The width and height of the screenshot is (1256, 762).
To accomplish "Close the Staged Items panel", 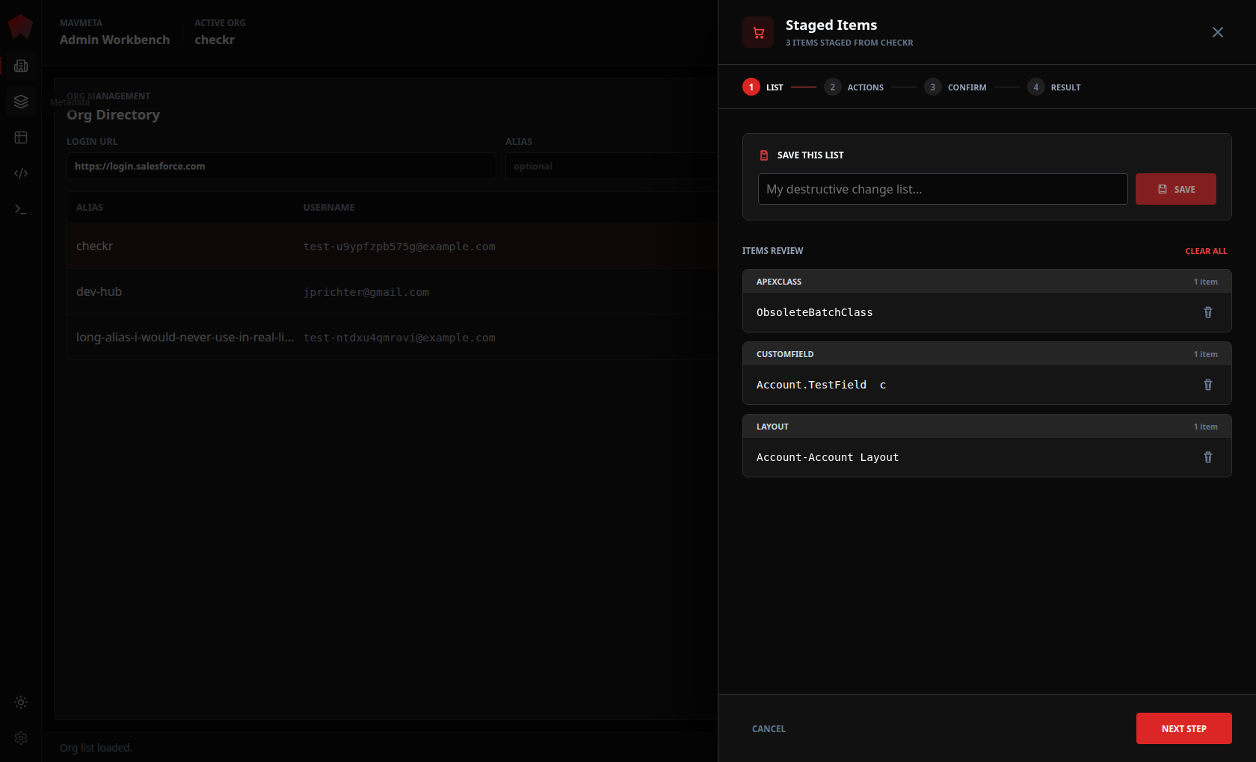I will coord(1218,32).
